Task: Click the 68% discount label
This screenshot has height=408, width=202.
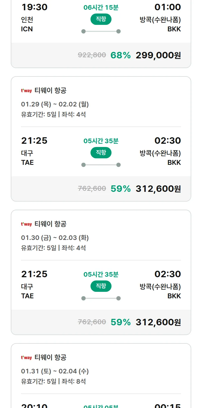Action: pyautogui.click(x=120, y=55)
